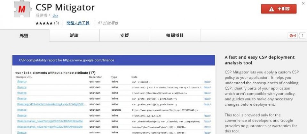Click the warning triangle icon on red button
The height and width of the screenshot is (134, 307).
pyautogui.click(x=272, y=9)
